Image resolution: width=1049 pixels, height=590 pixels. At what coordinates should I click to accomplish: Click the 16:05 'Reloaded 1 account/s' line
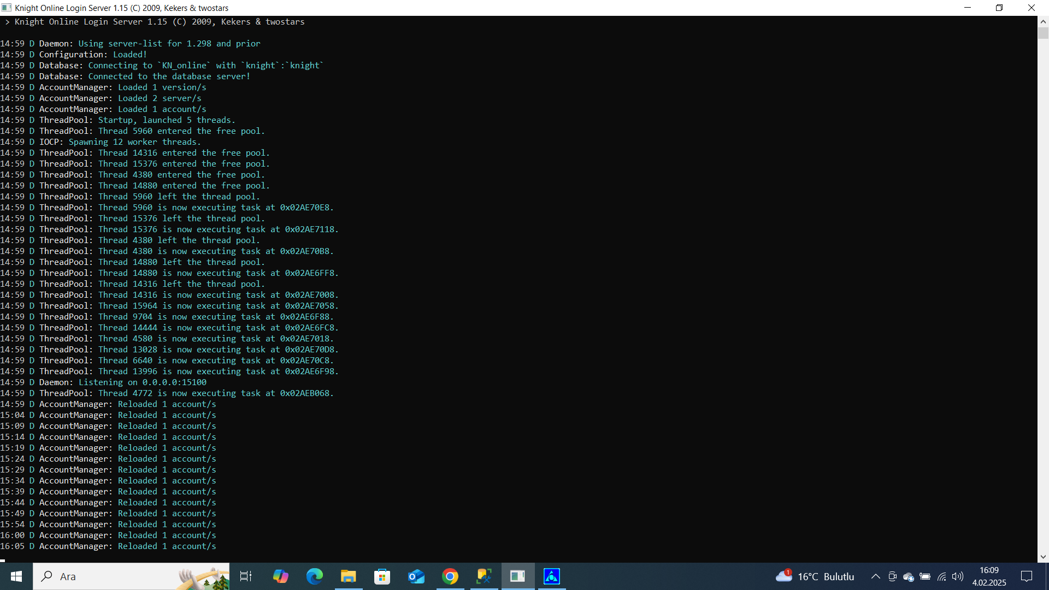[x=108, y=546]
